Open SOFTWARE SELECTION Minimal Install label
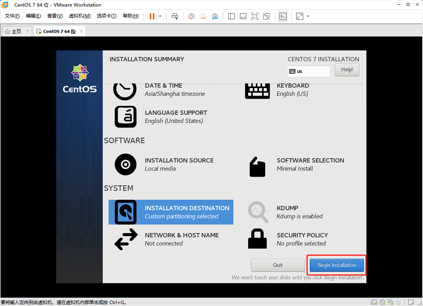Image resolution: width=423 pixels, height=306 pixels. [310, 164]
